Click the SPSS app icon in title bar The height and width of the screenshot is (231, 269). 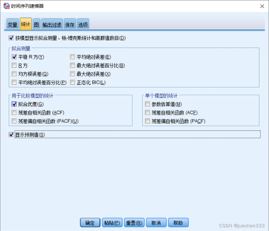click(6, 6)
